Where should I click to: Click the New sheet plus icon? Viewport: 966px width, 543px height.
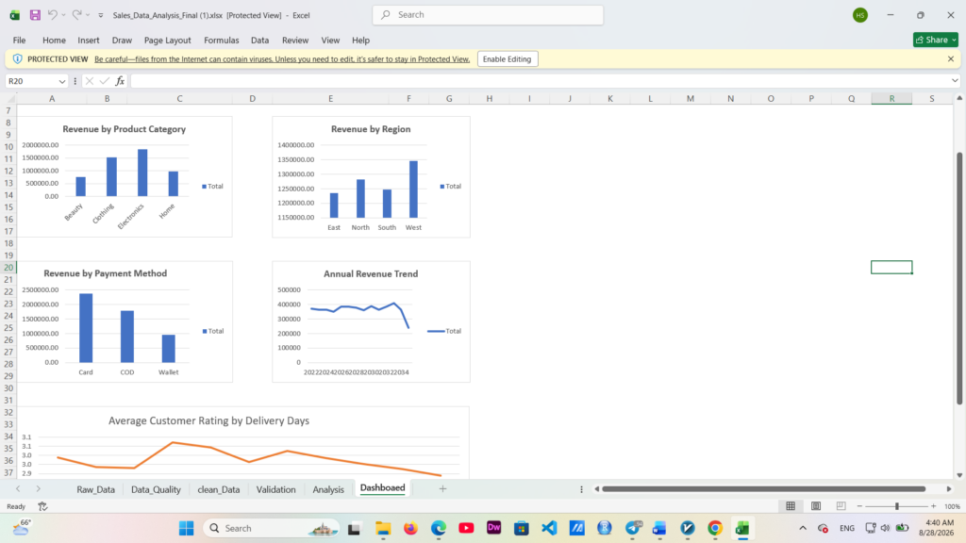442,489
